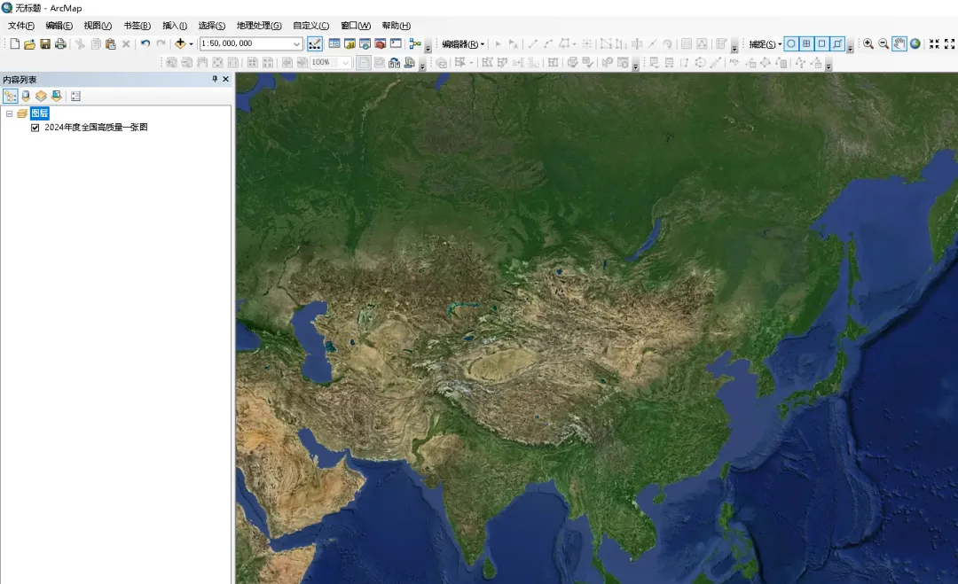Toggle Edge Snapping

click(x=837, y=44)
